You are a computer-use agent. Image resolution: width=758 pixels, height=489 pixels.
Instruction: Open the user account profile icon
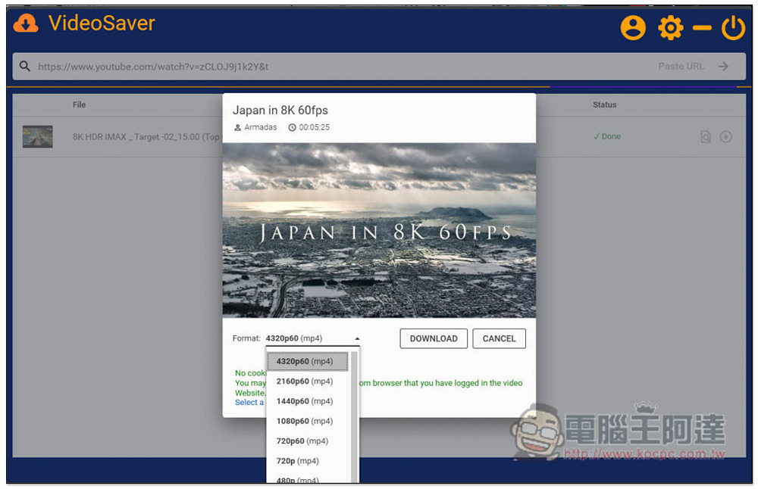[x=633, y=27]
